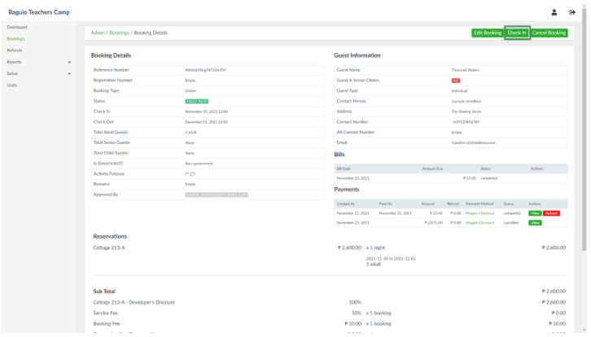Open Magpie Checkout link for completed payment
The height and width of the screenshot is (337, 591).
481,212
